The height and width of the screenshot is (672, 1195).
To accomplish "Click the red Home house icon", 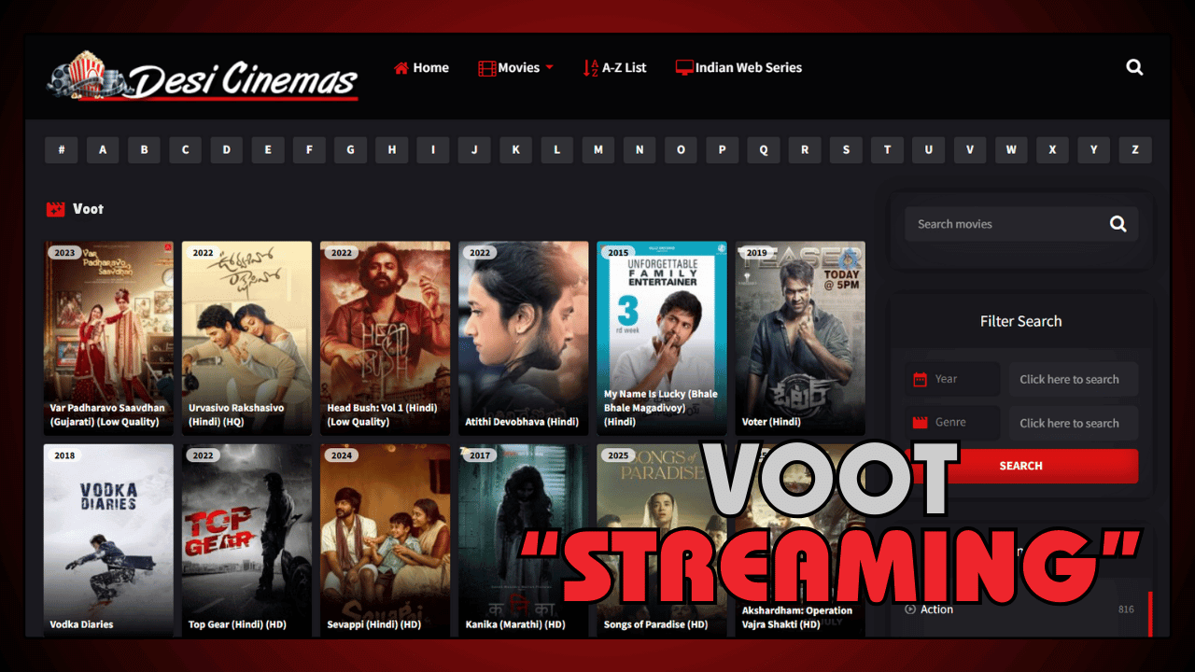I will (x=401, y=67).
